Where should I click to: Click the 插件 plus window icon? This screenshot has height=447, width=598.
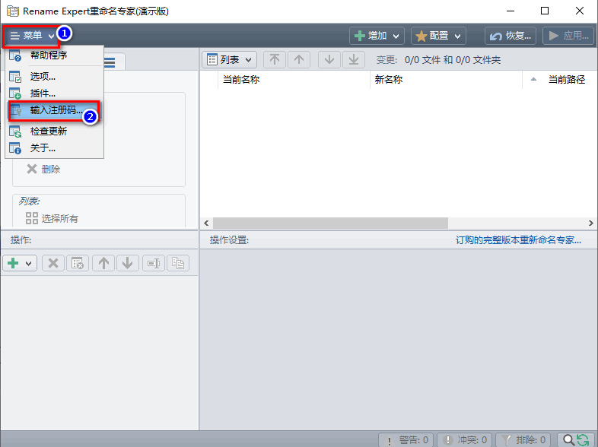pyautogui.click(x=15, y=94)
